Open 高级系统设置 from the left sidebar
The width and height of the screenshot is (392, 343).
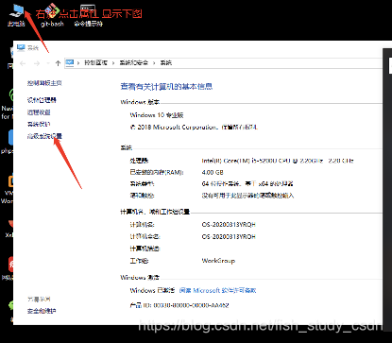[x=44, y=136]
